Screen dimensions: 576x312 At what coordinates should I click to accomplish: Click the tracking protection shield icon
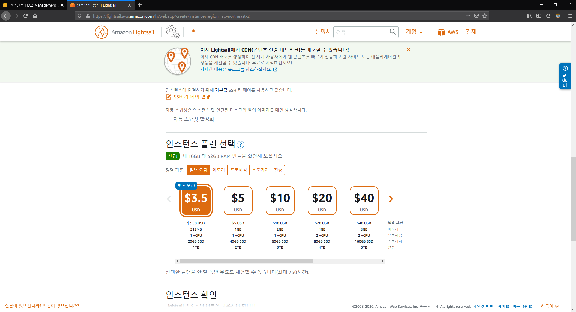(79, 16)
